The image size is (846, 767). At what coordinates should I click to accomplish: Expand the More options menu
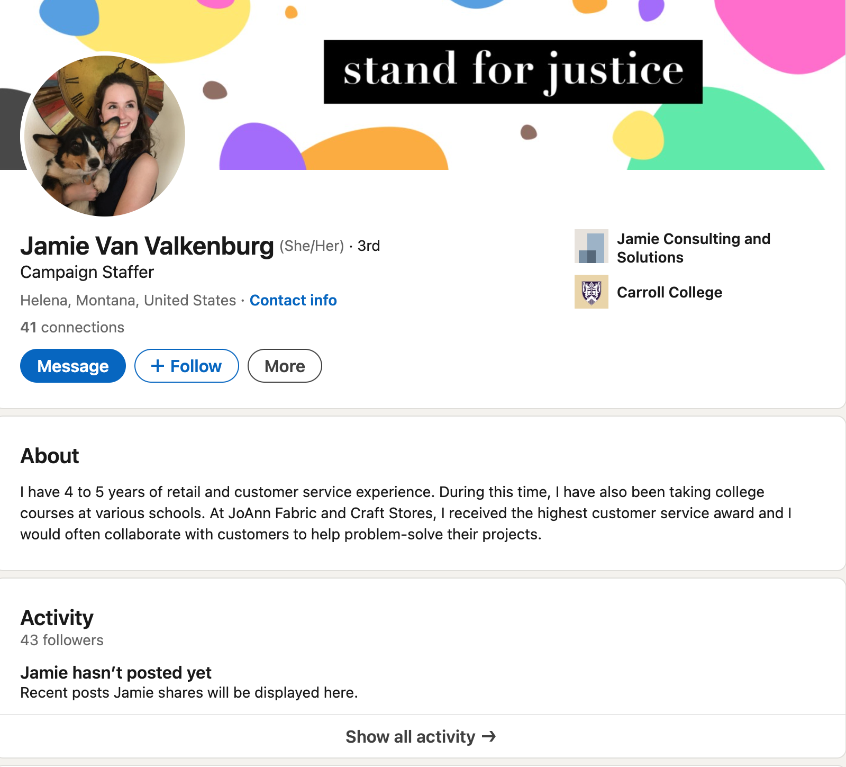point(285,366)
